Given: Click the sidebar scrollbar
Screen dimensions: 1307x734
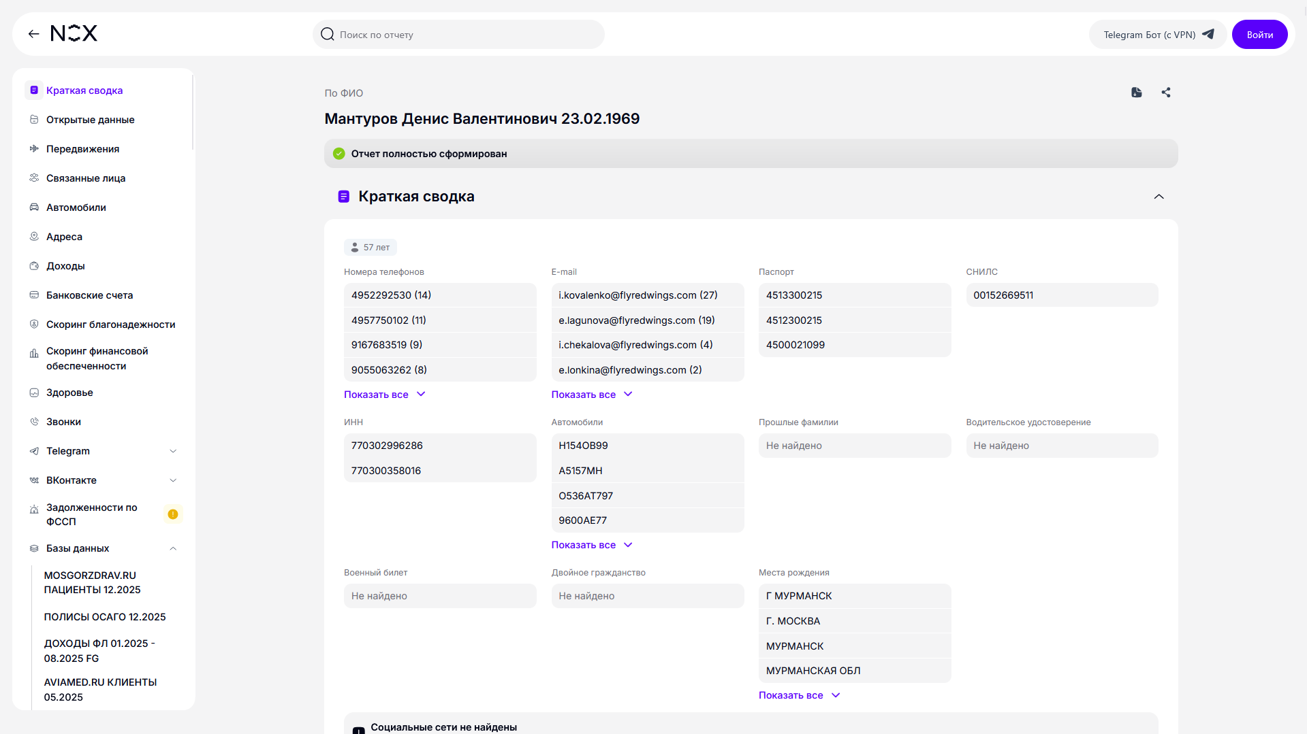Looking at the screenshot, I should pyautogui.click(x=193, y=112).
